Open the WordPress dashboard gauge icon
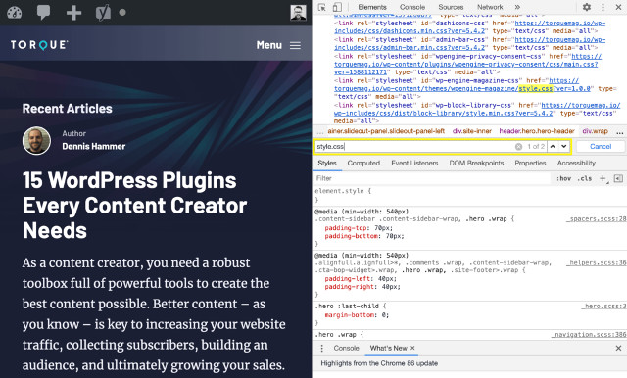The height and width of the screenshot is (378, 627). 15,13
